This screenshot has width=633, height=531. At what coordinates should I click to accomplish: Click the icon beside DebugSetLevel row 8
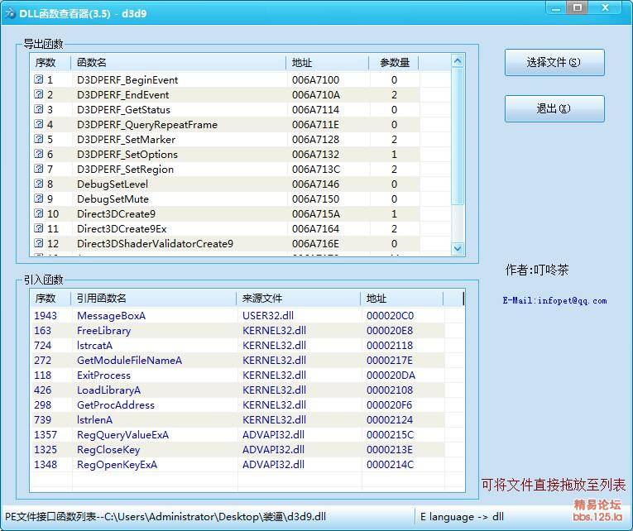tap(39, 184)
